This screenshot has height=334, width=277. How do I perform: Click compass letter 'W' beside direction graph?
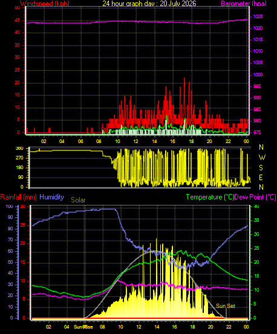262,158
